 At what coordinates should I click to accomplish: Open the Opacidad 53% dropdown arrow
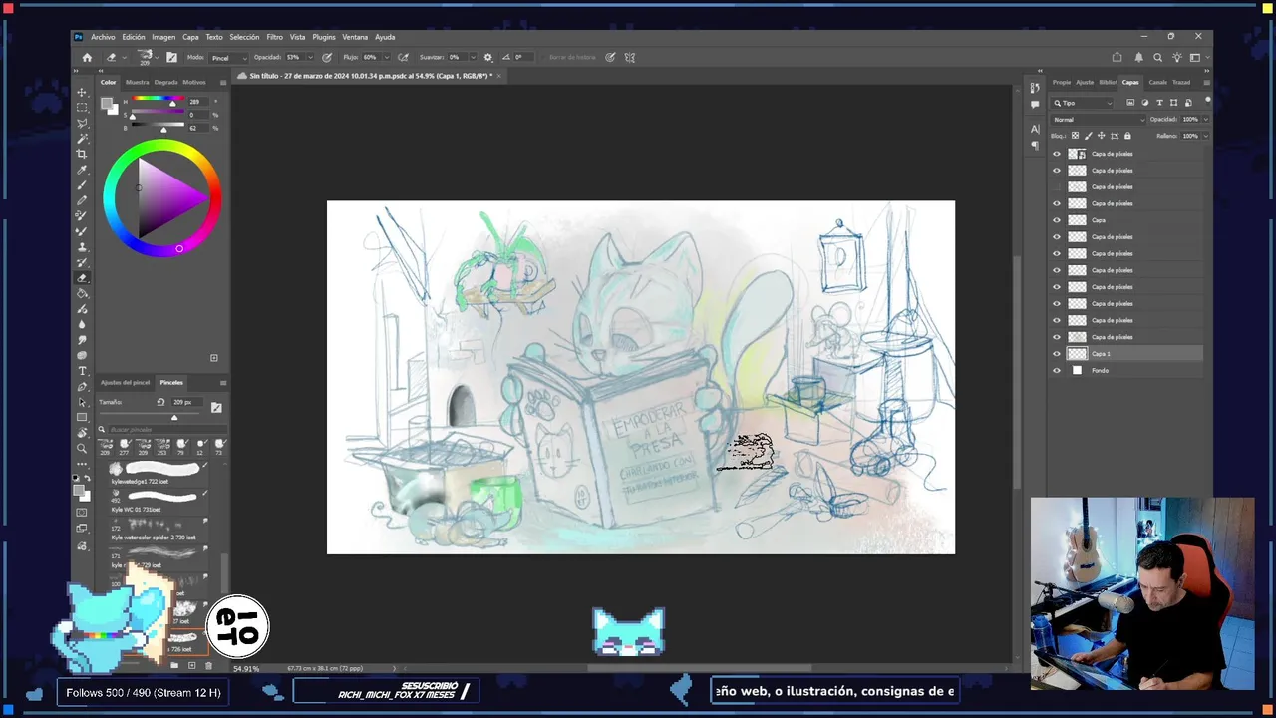point(310,58)
